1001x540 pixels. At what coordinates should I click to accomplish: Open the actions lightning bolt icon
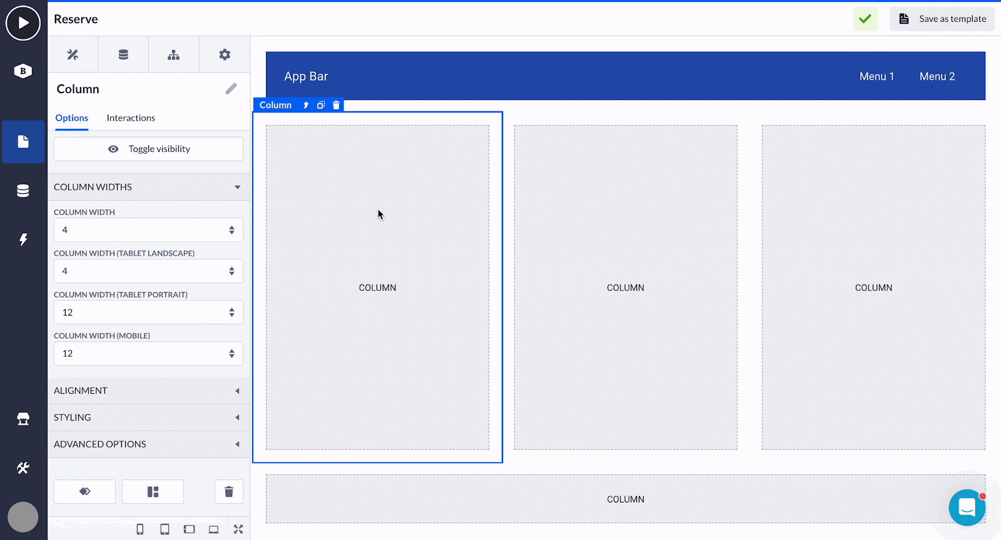click(23, 239)
